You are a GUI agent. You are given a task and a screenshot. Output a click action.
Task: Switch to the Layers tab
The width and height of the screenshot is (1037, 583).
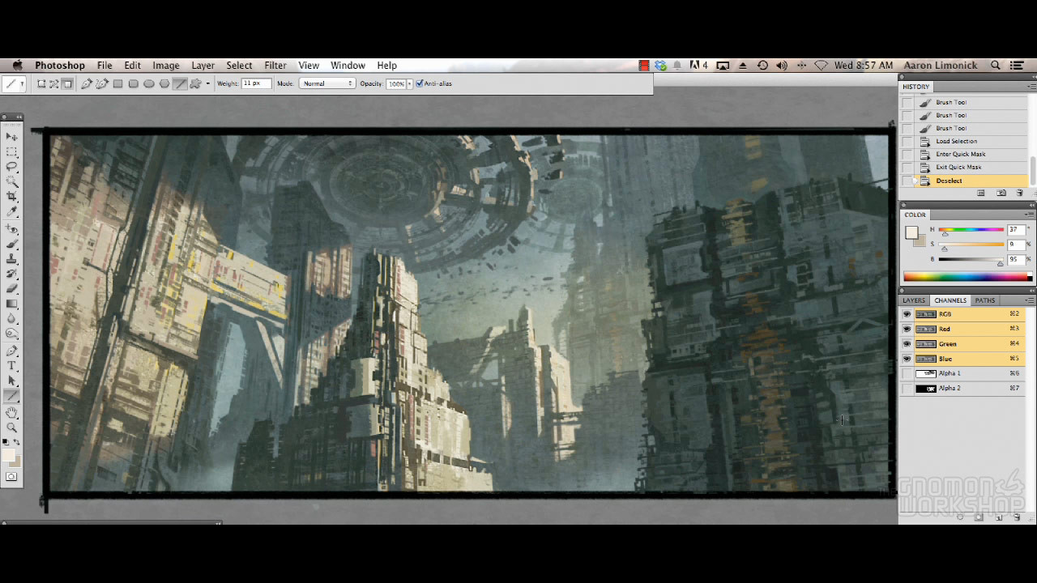click(x=913, y=300)
